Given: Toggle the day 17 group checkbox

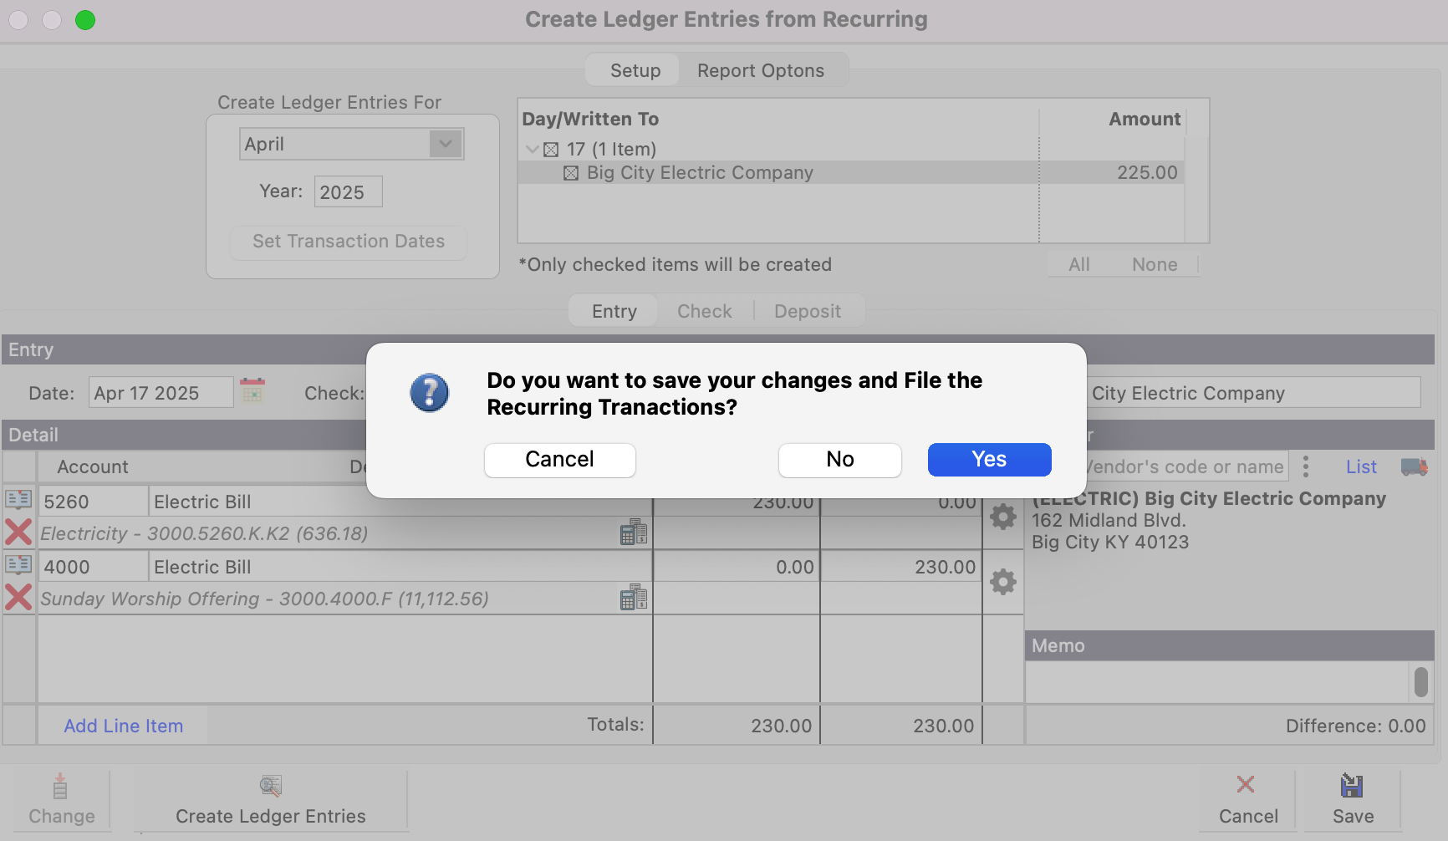Looking at the screenshot, I should [x=551, y=150].
